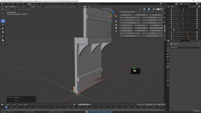
Task: Collapse the collection containing Cube.073
Action: tap(170, 28)
